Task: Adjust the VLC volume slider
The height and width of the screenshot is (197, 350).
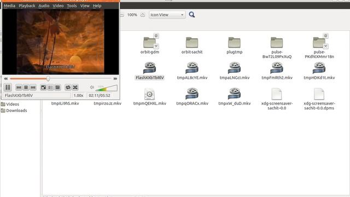Action: [106, 88]
